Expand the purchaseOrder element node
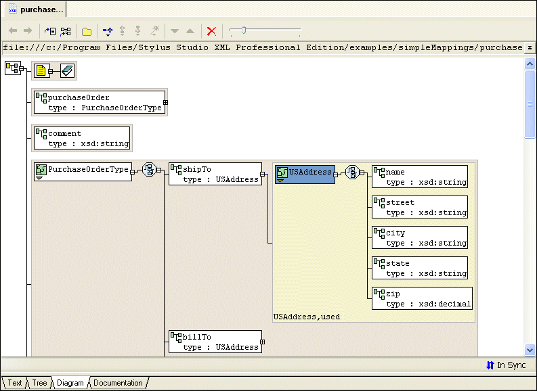The image size is (537, 391). tap(166, 102)
